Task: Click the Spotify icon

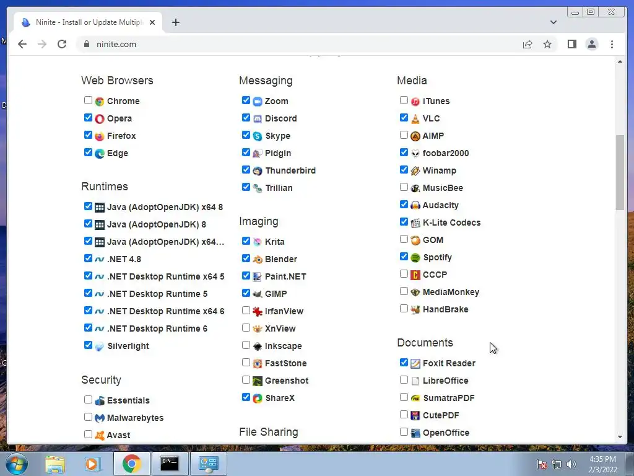Action: pyautogui.click(x=415, y=258)
